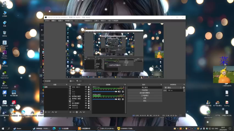Open Microsoft Edge from the taskbar
This screenshot has width=234, height=131.
click(54, 128)
